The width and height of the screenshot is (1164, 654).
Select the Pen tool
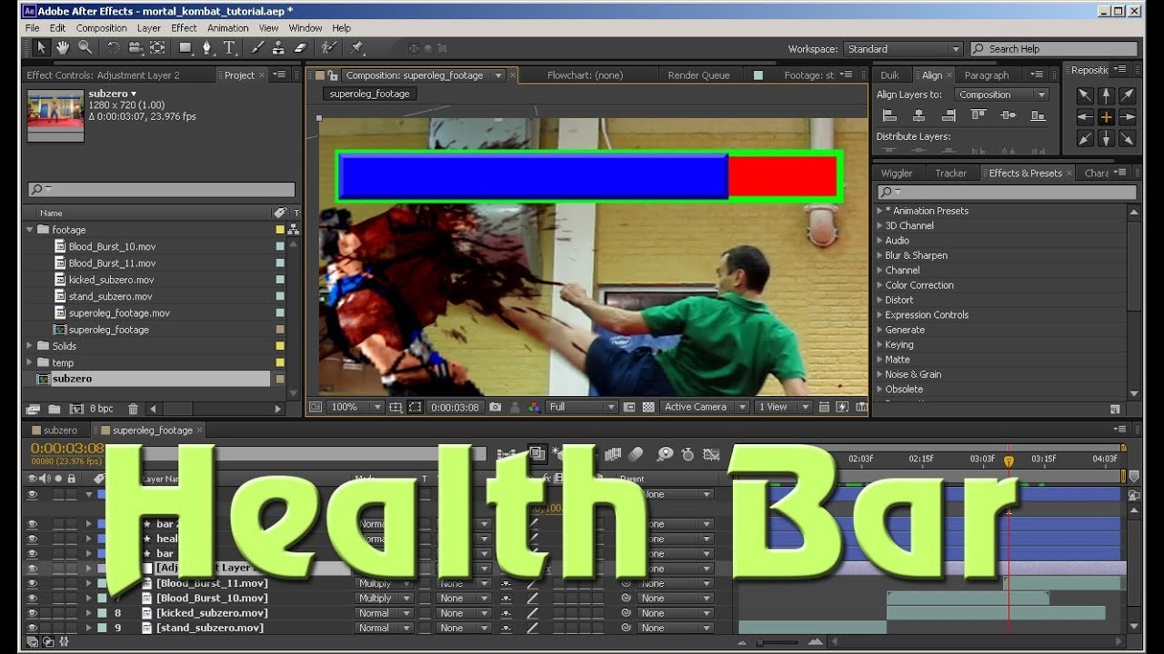[x=207, y=48]
